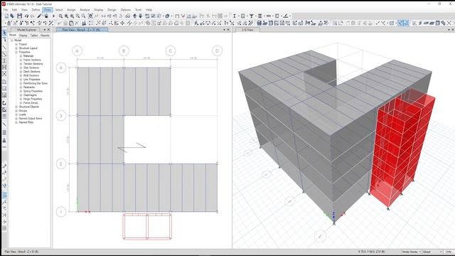This screenshot has width=455, height=256.
Task: Open the Define menu
Action: tap(36, 10)
